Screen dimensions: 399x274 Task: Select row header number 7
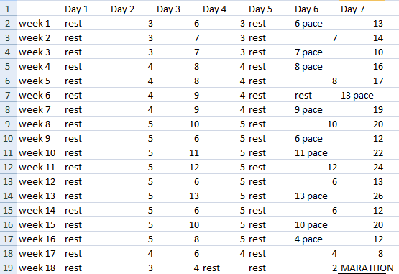point(8,95)
